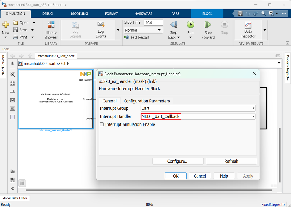This screenshot has width=291, height=207.
Task: Click the search magnifier in title toolbar
Action: pyautogui.click(x=263, y=14)
